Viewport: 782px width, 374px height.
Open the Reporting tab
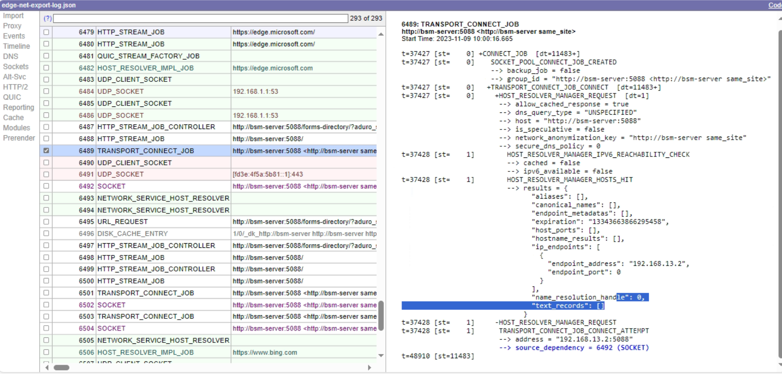18,108
